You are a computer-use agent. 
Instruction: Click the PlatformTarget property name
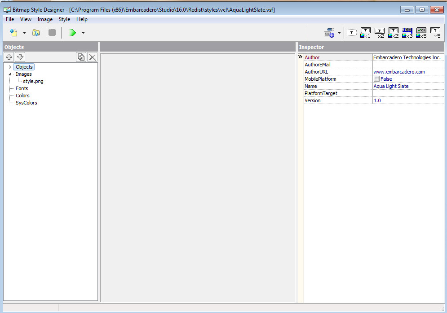(x=321, y=93)
